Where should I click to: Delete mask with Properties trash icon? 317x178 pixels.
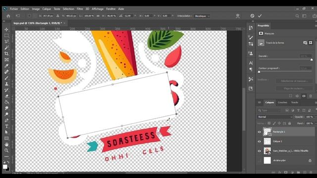[x=311, y=96]
